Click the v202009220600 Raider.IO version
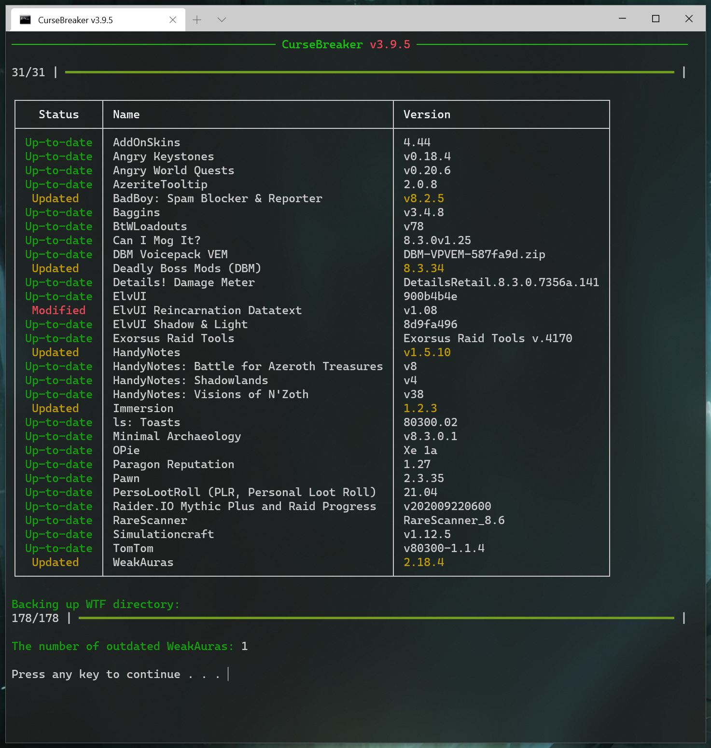The image size is (711, 748). pyautogui.click(x=447, y=506)
